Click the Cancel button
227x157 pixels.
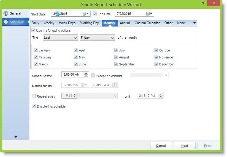[x=161, y=146]
